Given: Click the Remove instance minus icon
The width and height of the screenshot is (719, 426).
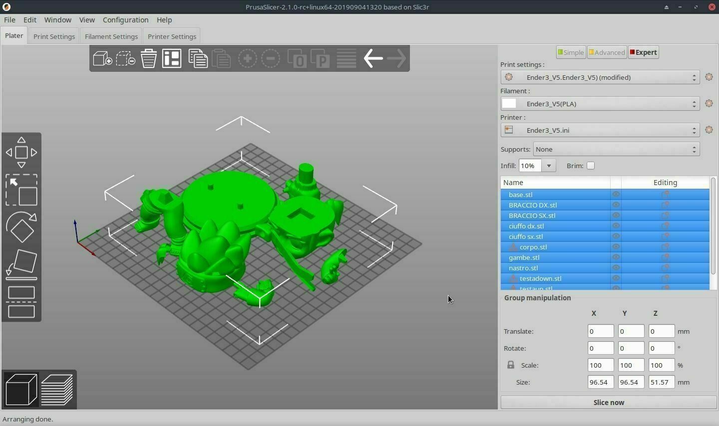Looking at the screenshot, I should (x=271, y=58).
